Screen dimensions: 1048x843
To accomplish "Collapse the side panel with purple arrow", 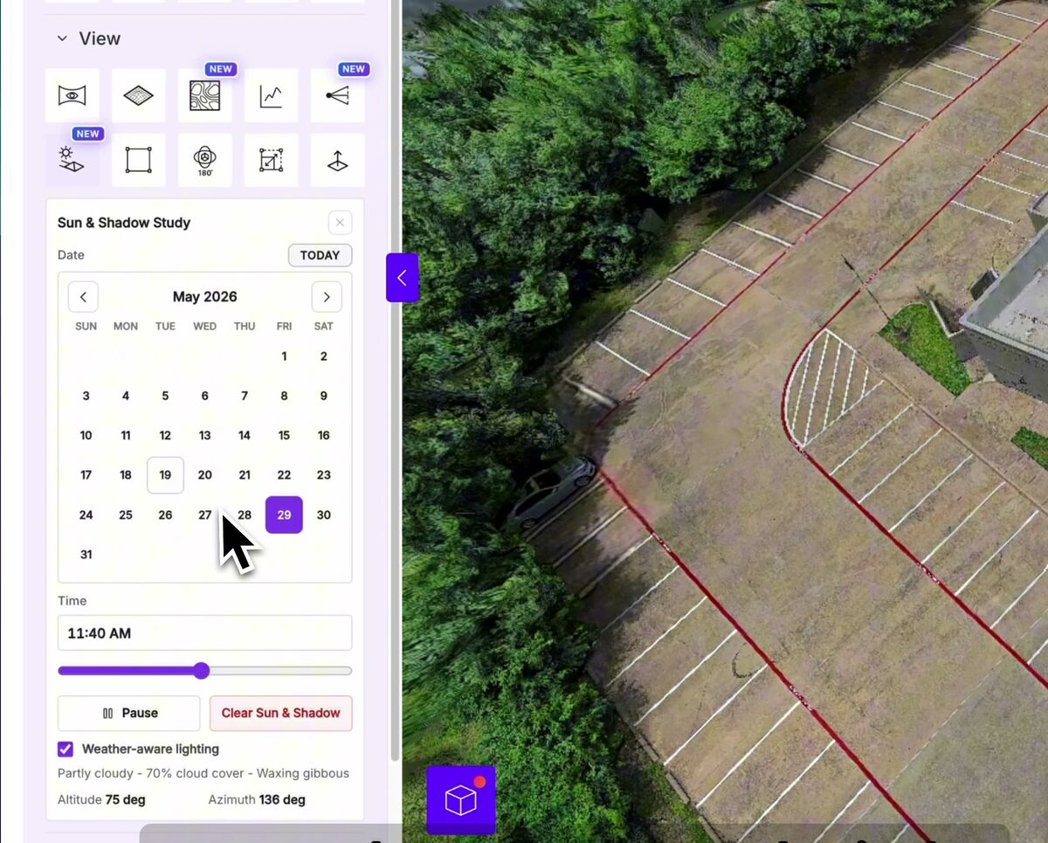I will 402,278.
